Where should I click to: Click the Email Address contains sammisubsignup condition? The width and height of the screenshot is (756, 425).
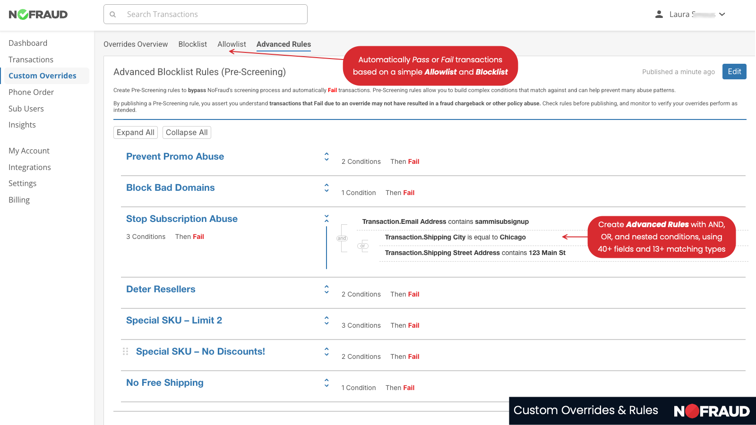click(x=446, y=221)
